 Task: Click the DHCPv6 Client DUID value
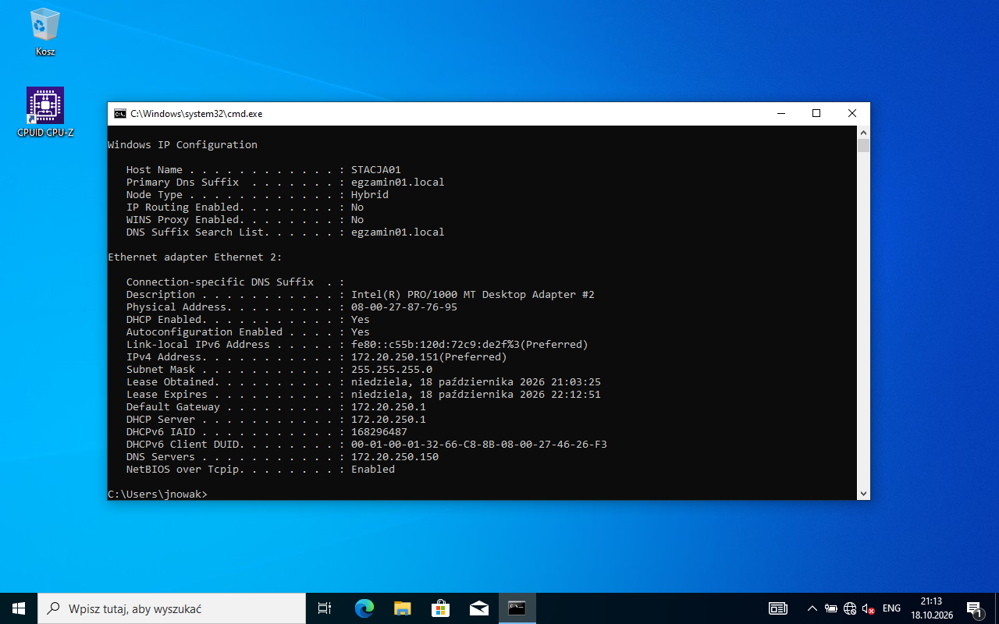pyautogui.click(x=479, y=445)
